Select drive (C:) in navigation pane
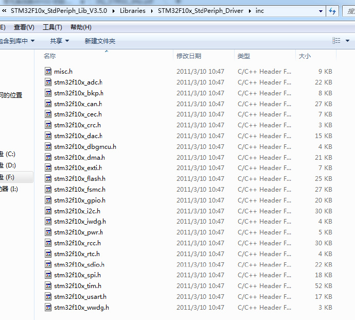This screenshot has width=355, height=320. click(x=8, y=154)
